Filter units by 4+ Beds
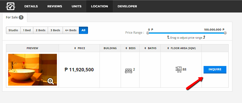The height and width of the screenshot is (103, 242). [x=71, y=30]
